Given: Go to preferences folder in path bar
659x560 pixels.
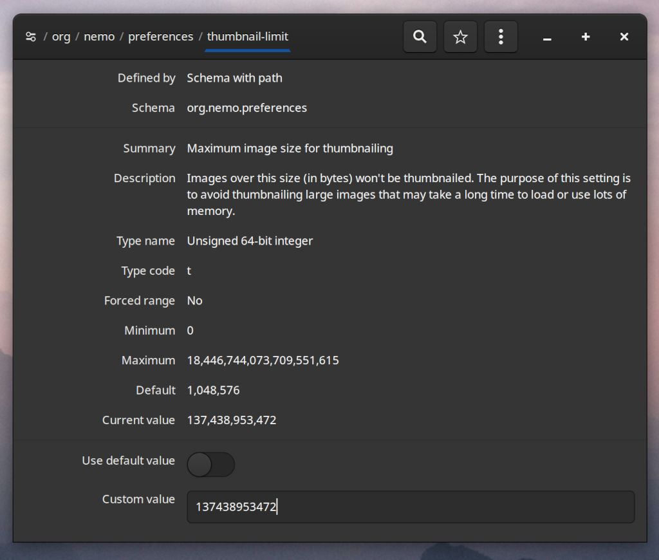Looking at the screenshot, I should [160, 37].
